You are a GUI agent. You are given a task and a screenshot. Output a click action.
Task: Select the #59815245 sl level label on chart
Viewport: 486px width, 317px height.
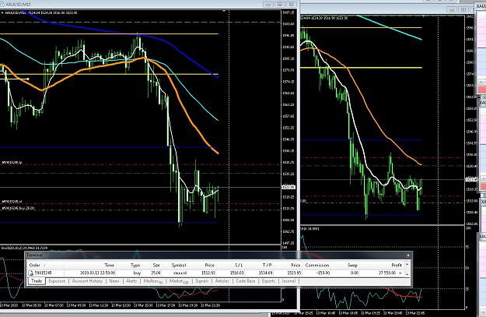(x=12, y=202)
